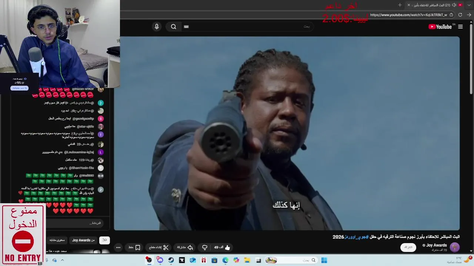This screenshot has width=474, height=266.
Task: Focus the YouTube search input field
Action: pos(248,27)
